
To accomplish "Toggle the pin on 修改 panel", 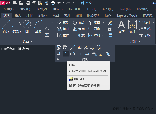I will pos(58,59).
